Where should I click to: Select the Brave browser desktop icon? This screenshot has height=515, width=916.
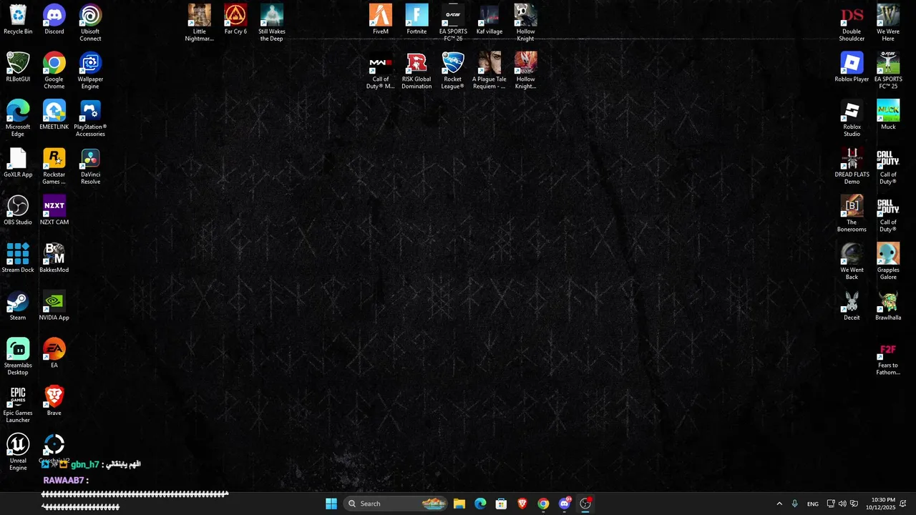(54, 402)
